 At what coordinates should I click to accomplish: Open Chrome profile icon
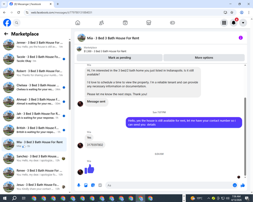point(241,13)
